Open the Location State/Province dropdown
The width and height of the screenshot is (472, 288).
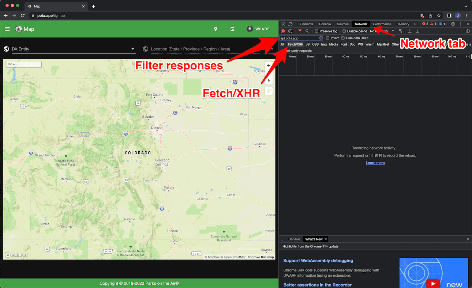click(x=212, y=49)
